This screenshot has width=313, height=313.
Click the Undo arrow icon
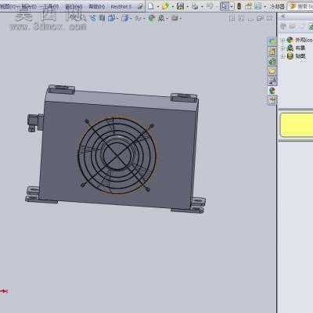point(210,6)
